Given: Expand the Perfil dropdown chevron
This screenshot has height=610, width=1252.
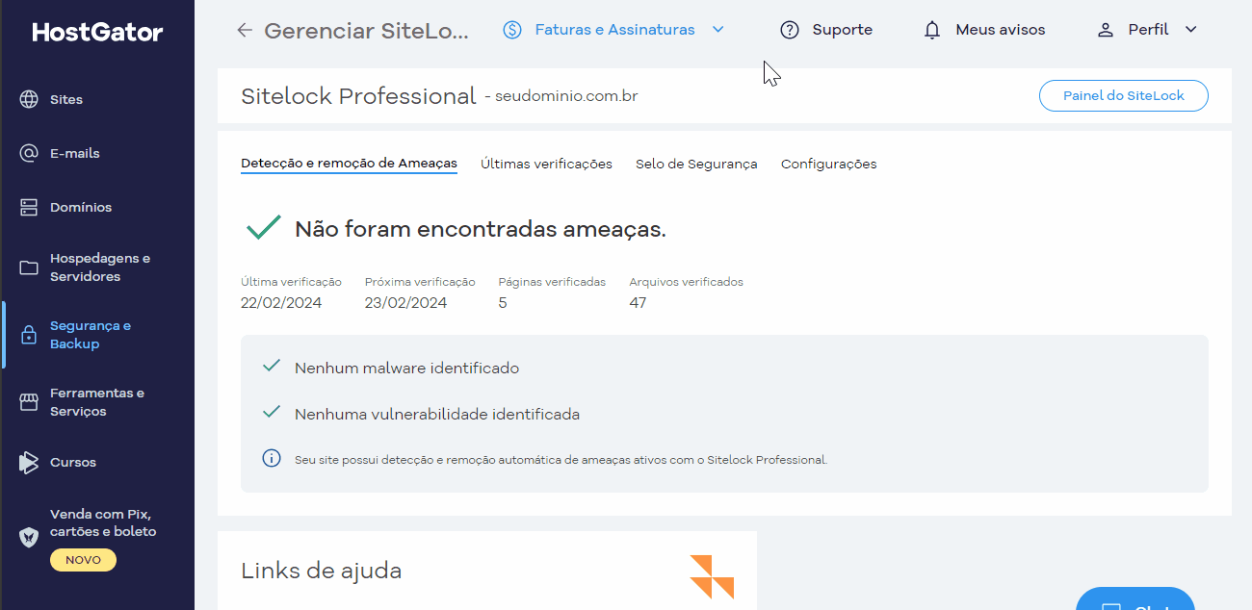Looking at the screenshot, I should pyautogui.click(x=1191, y=30).
